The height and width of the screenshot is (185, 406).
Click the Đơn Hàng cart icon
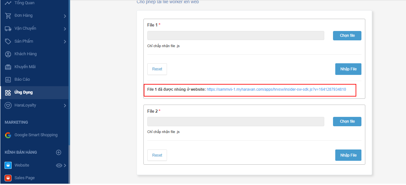click(8, 16)
